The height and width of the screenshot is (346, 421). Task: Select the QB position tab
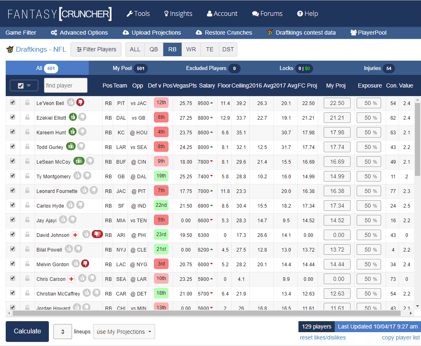click(153, 49)
